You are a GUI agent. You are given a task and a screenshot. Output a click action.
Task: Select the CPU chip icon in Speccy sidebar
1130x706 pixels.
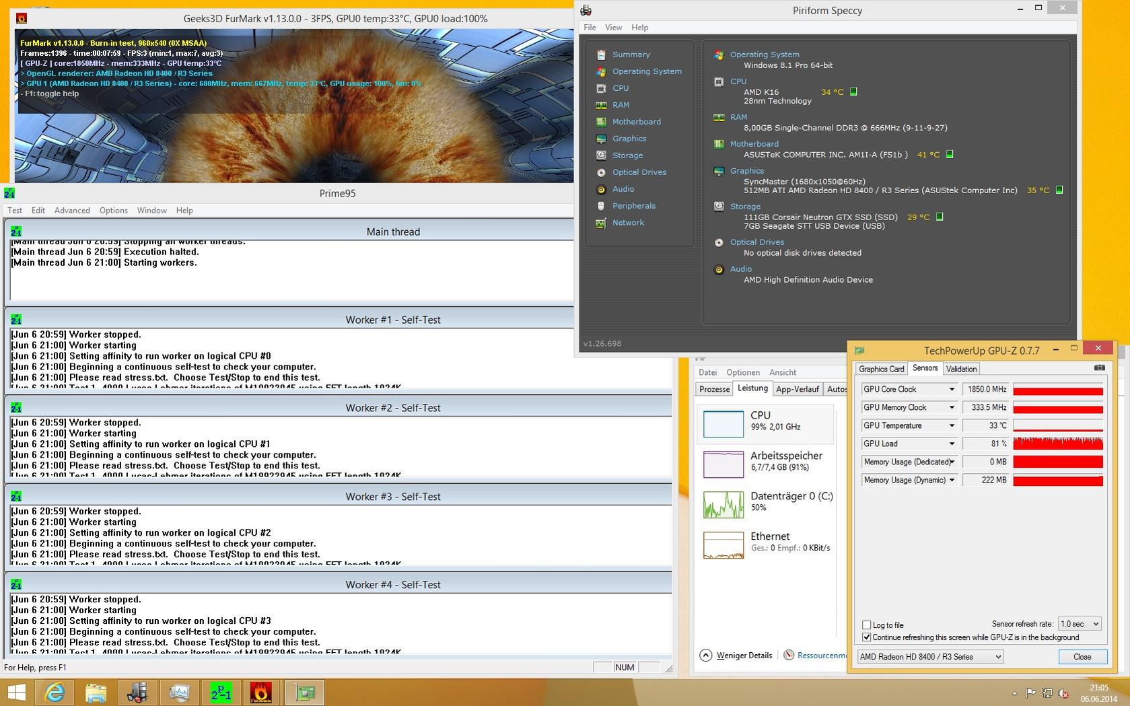601,88
